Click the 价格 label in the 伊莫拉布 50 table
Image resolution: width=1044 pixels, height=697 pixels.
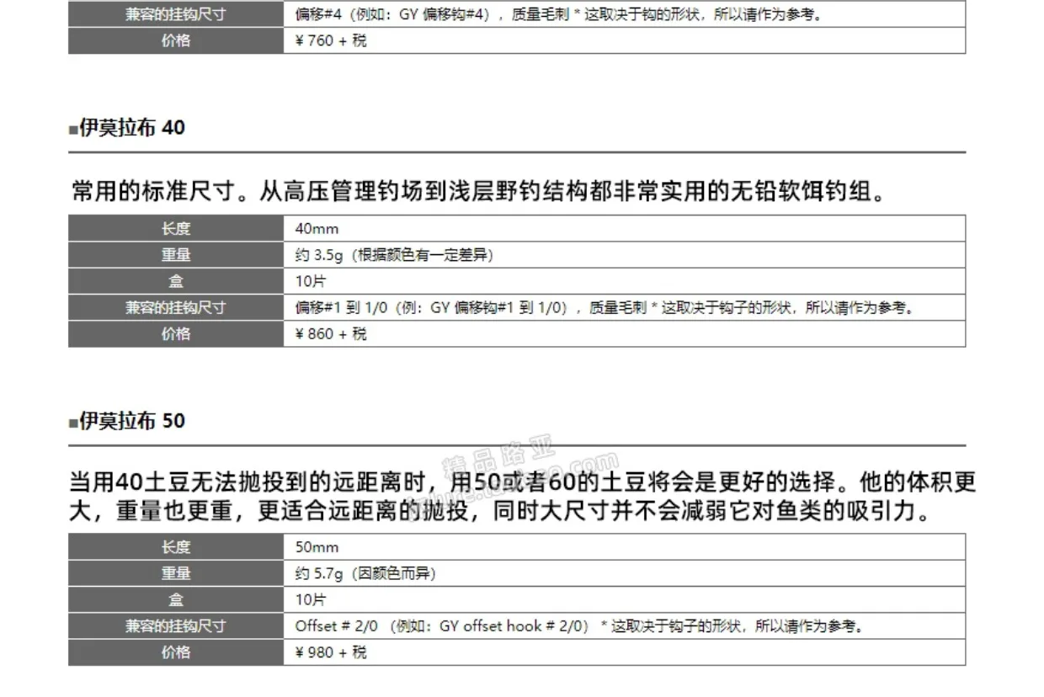(x=176, y=652)
